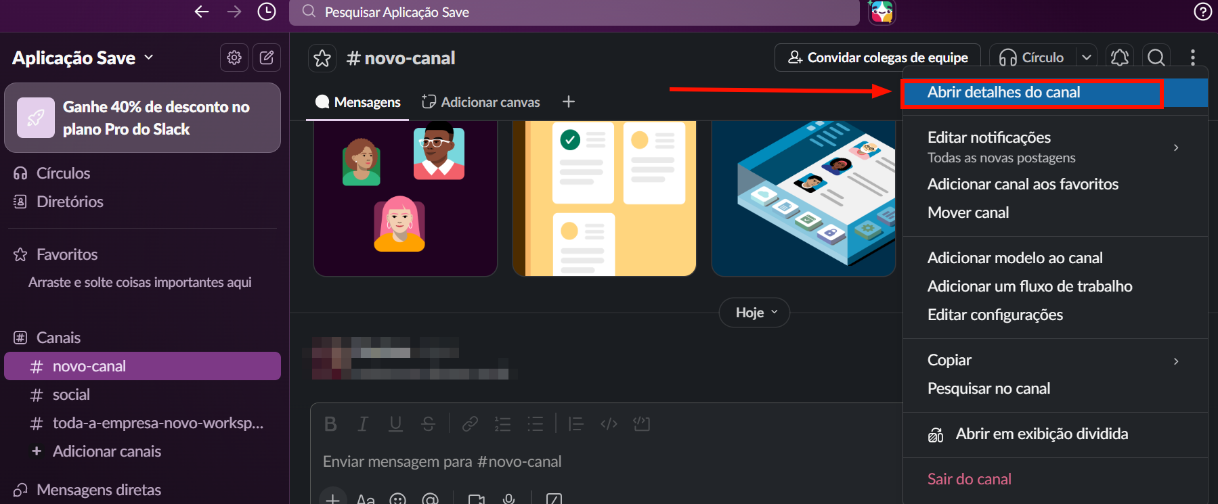Open the yellow checklist illustration card

[605, 198]
